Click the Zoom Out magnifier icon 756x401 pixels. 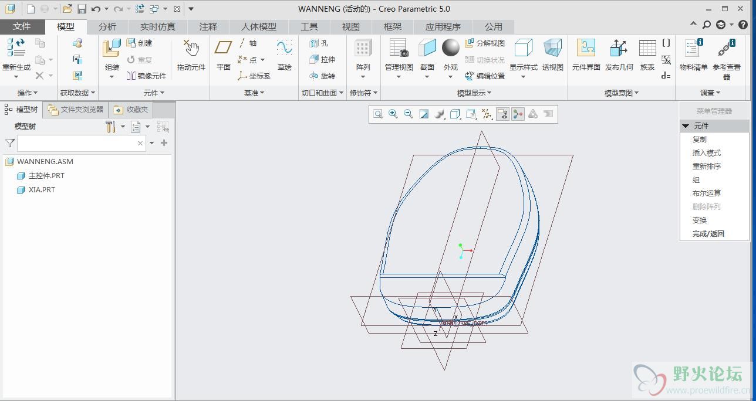click(409, 114)
